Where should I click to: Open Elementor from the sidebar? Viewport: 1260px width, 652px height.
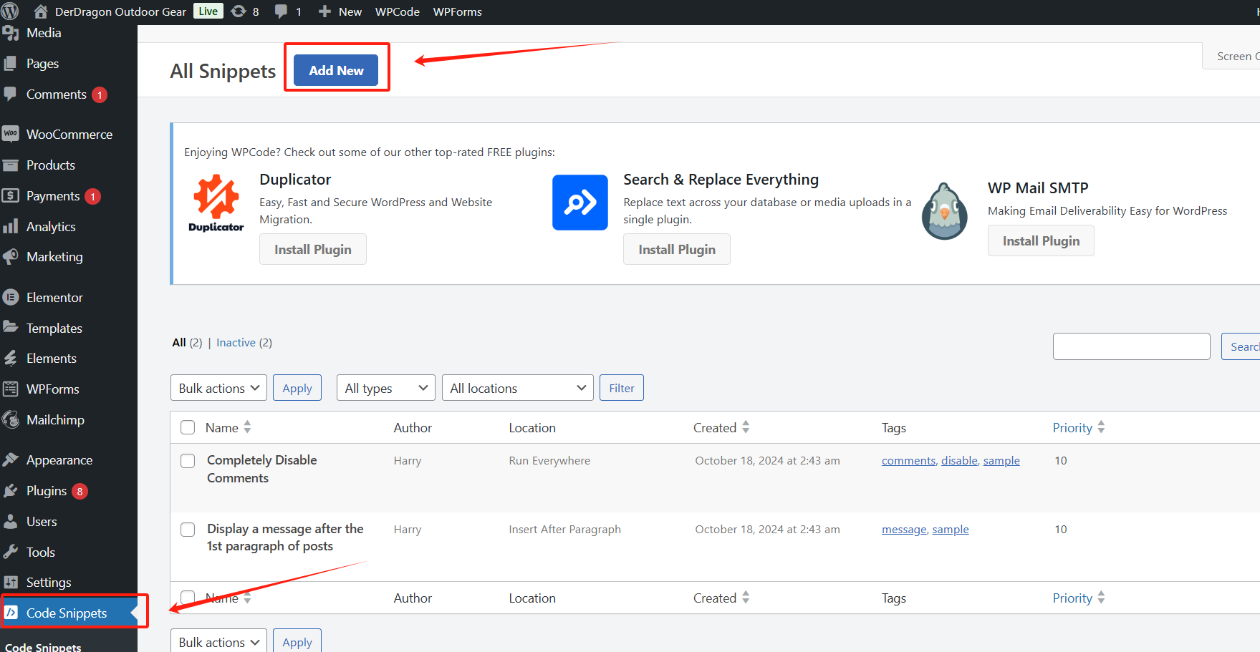point(54,298)
